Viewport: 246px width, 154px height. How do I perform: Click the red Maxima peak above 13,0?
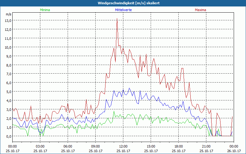pyautogui.click(x=117, y=19)
